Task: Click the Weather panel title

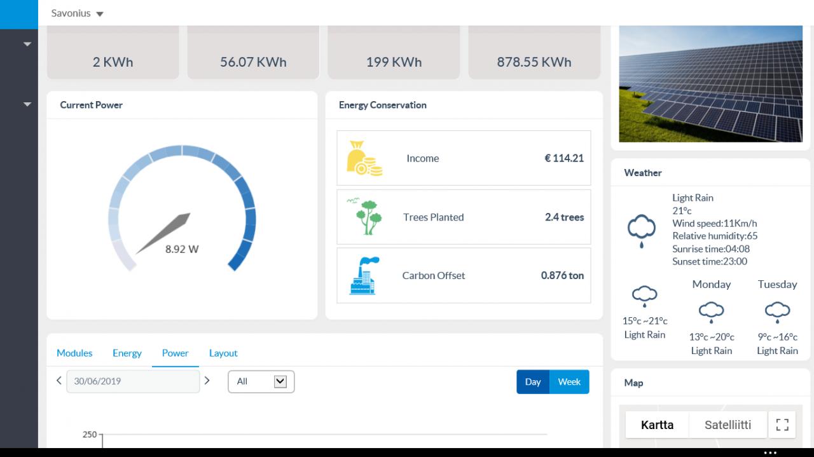Action: coord(643,172)
